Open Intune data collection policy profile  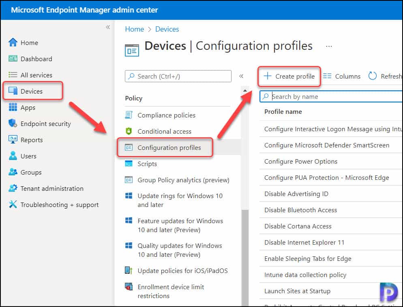tap(305, 275)
